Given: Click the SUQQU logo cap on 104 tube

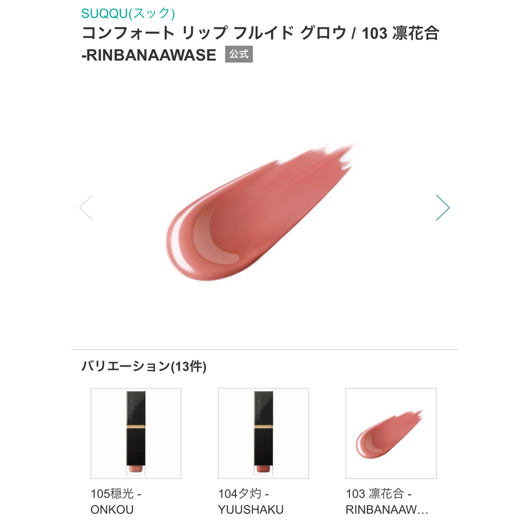Looking at the screenshot, I should 264,408.
